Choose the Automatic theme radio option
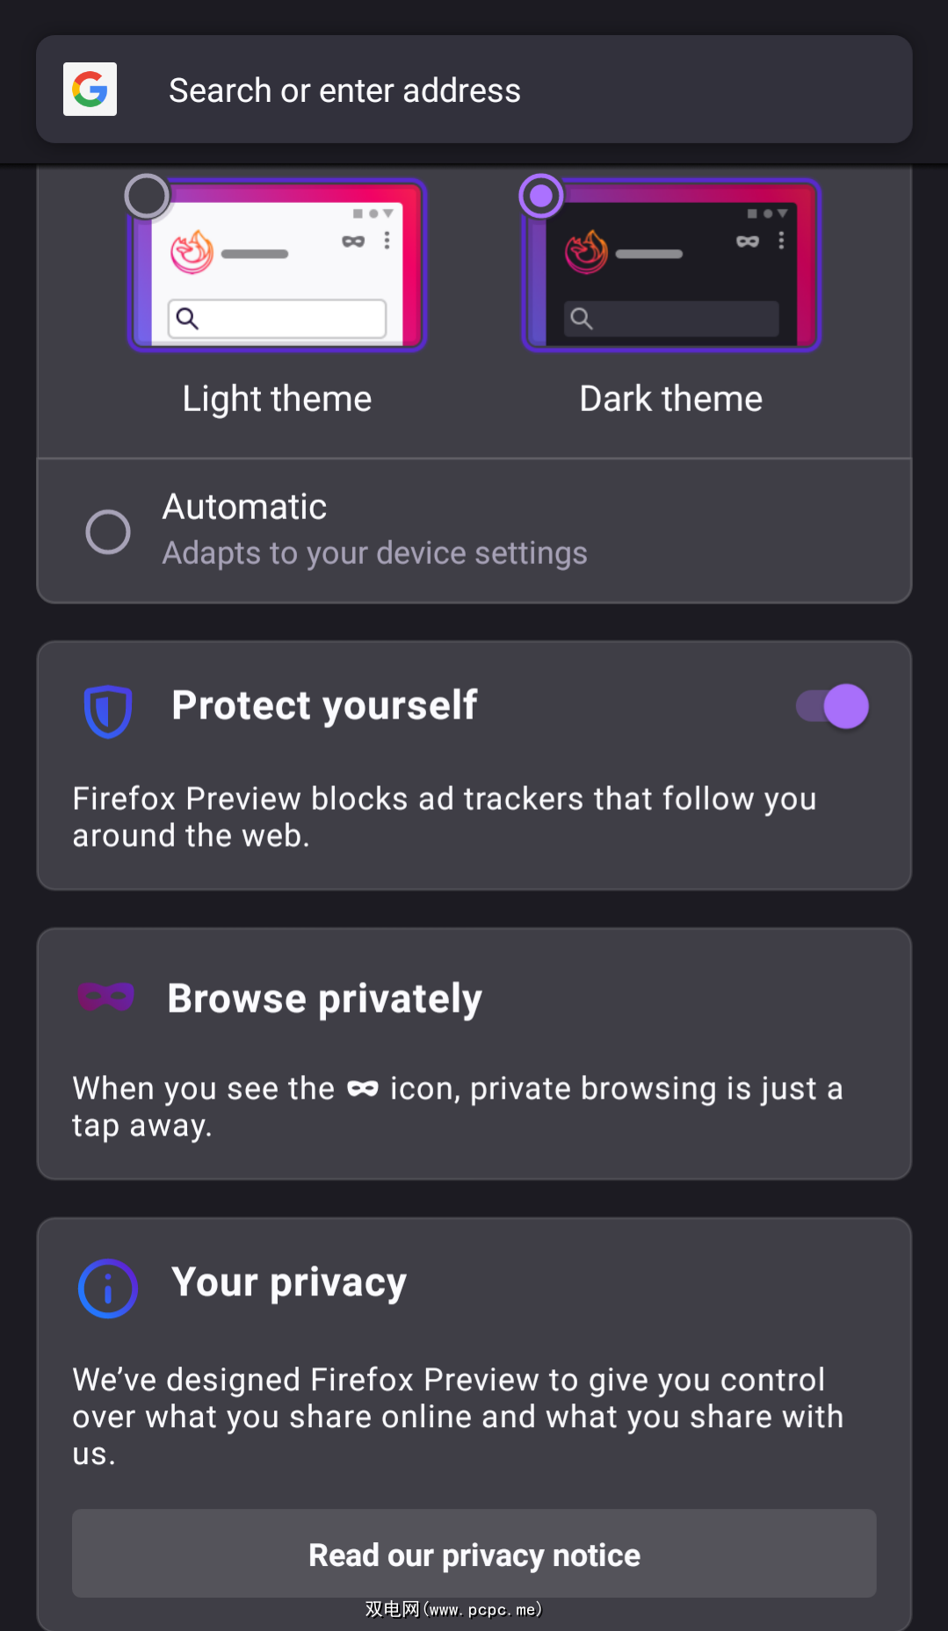 point(108,531)
